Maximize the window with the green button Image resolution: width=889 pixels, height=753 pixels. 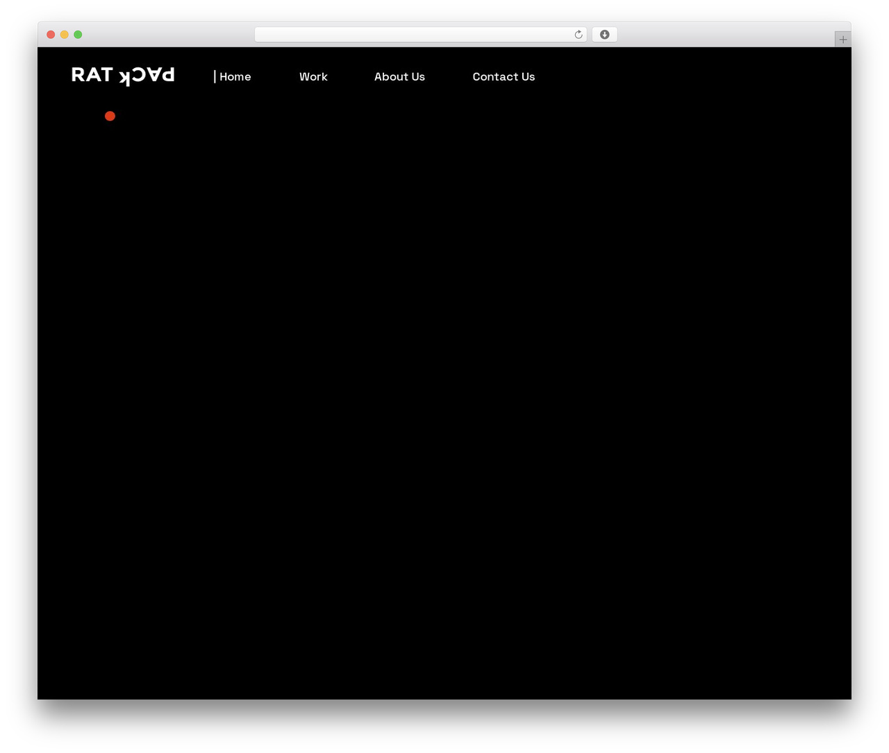pyautogui.click(x=78, y=35)
